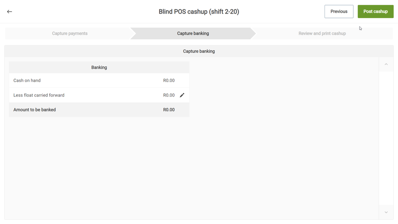Image resolution: width=398 pixels, height=224 pixels.
Task: Click the Less float carried forward label
Action: point(39,95)
